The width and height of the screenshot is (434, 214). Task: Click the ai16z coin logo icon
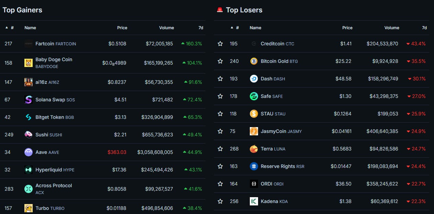(x=29, y=82)
